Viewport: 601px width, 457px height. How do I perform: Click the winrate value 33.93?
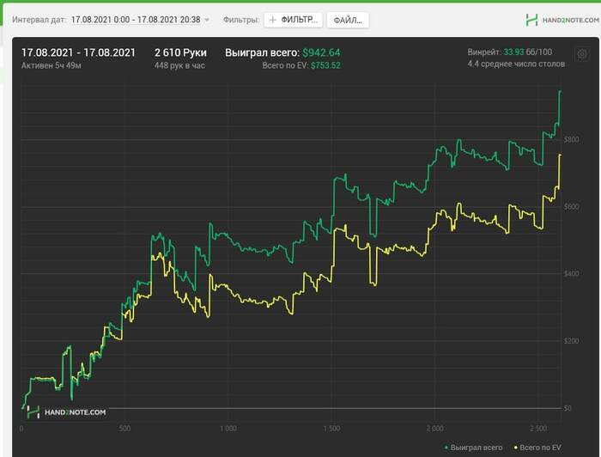tap(513, 52)
